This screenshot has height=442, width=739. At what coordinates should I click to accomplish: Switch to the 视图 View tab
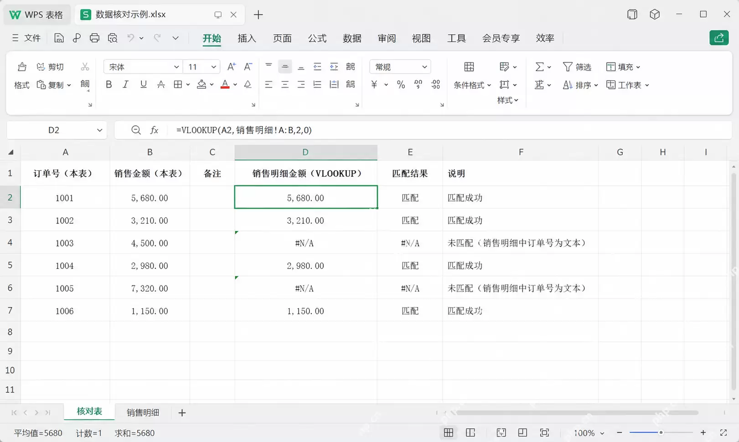pyautogui.click(x=421, y=38)
